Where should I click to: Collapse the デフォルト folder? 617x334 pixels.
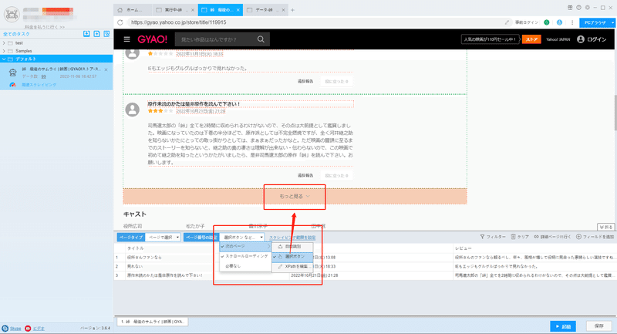[4, 59]
